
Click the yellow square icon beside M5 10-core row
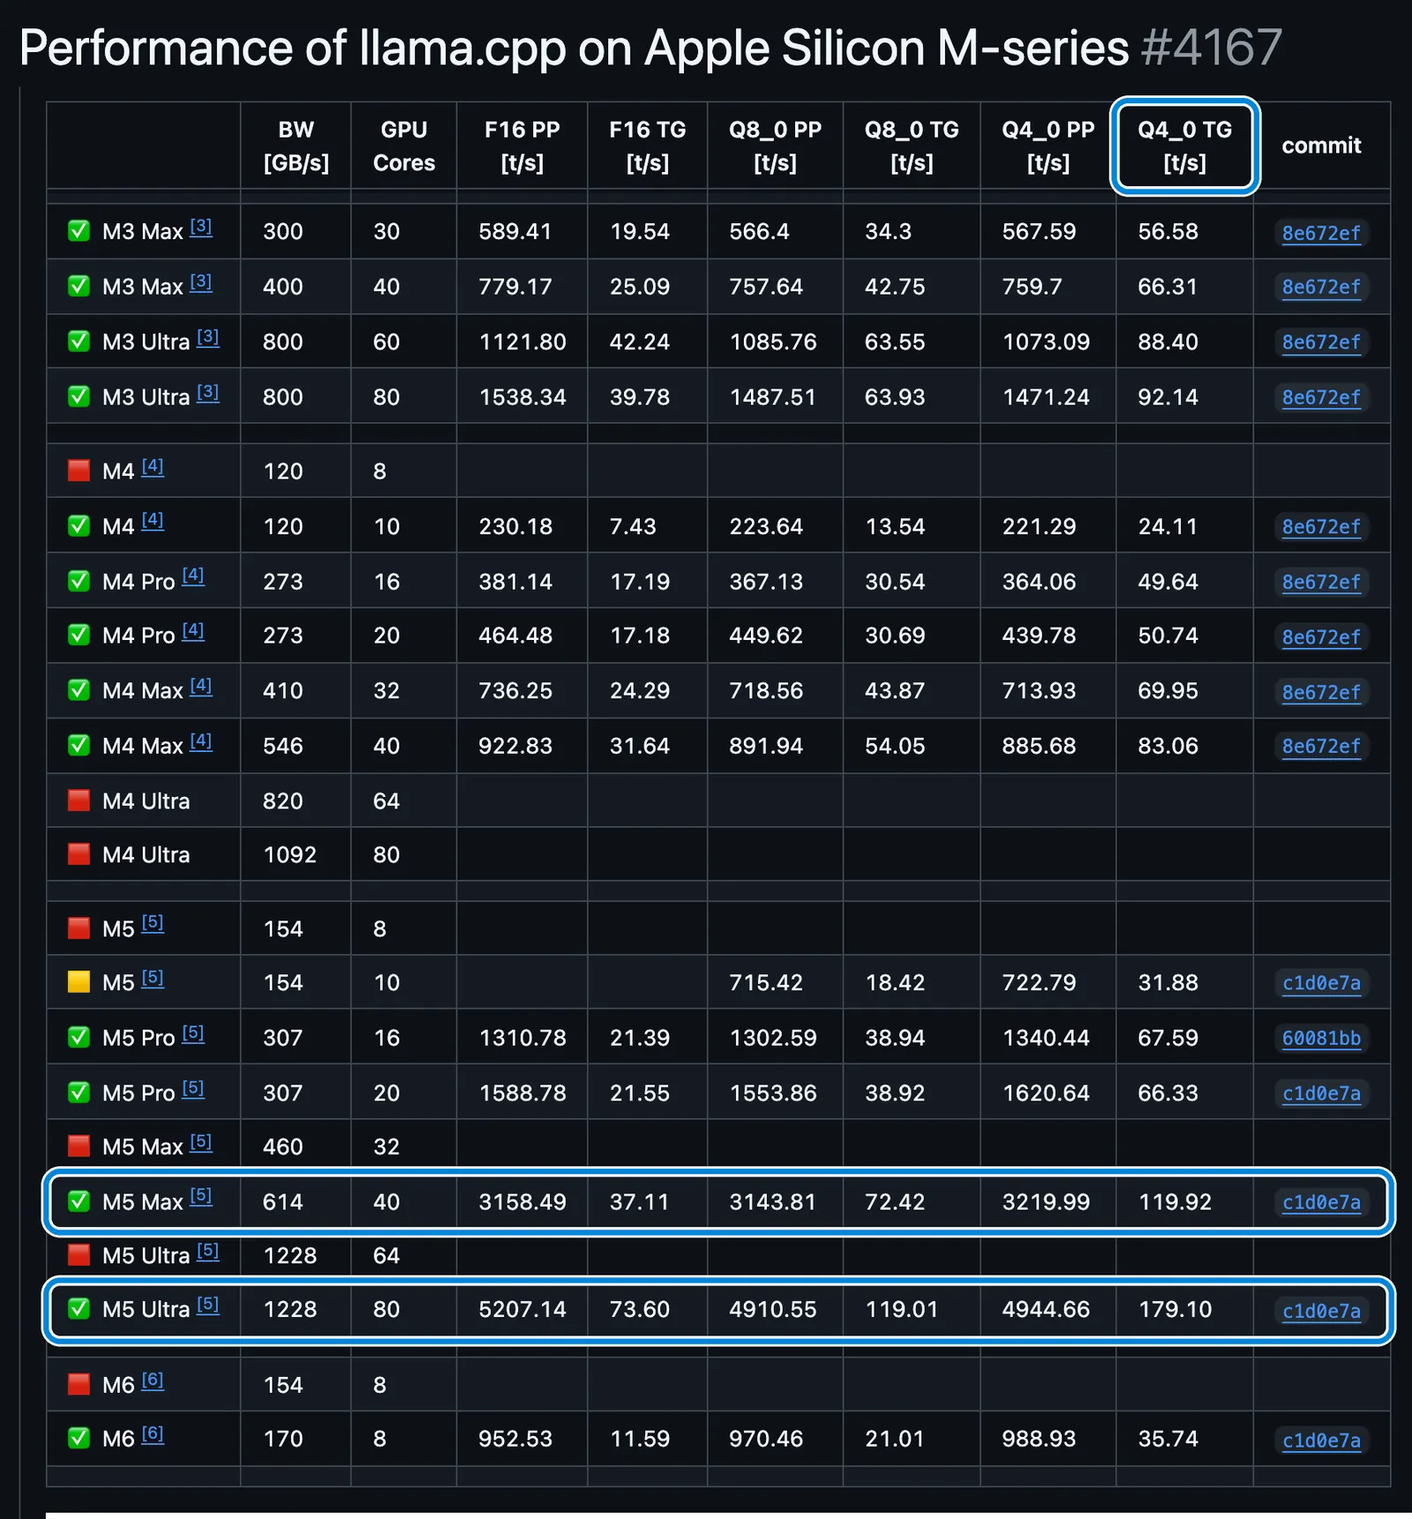pos(79,982)
